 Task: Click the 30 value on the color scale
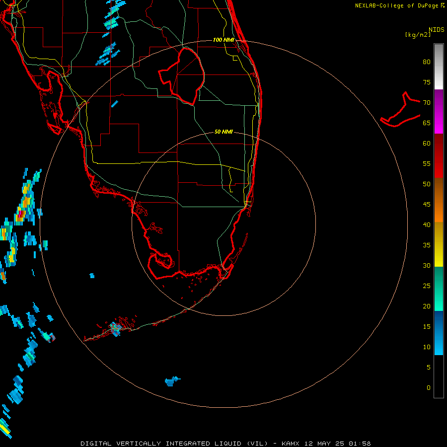click(427, 266)
